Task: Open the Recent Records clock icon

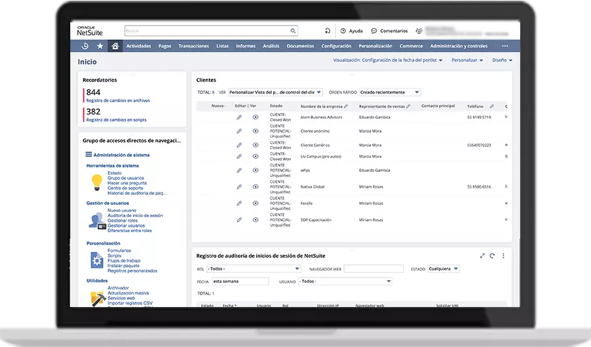Action: [85, 46]
